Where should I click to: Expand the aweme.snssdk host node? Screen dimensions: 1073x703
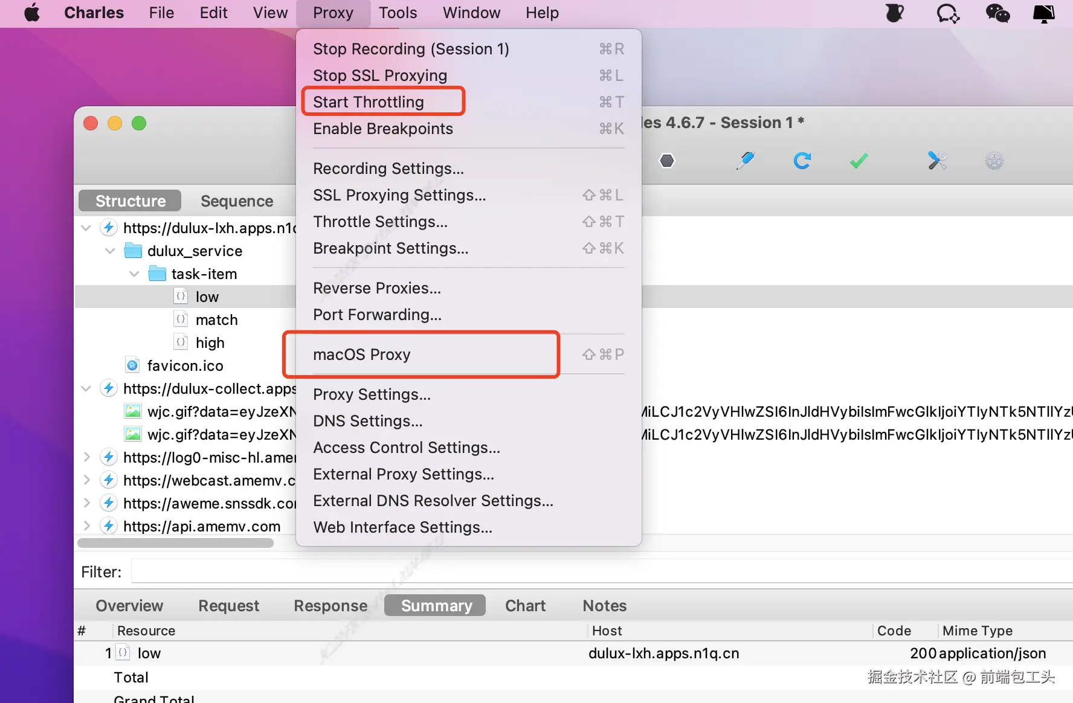tap(86, 503)
